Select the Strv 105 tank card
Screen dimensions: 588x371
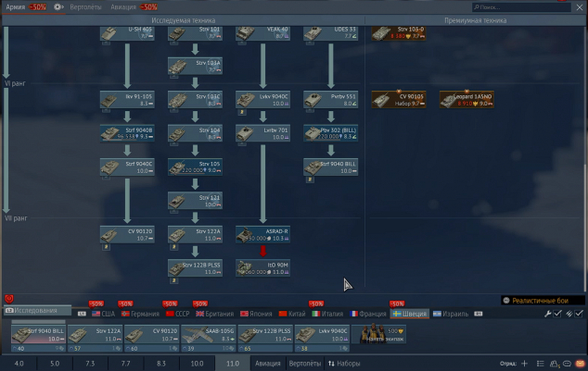pyautogui.click(x=195, y=167)
